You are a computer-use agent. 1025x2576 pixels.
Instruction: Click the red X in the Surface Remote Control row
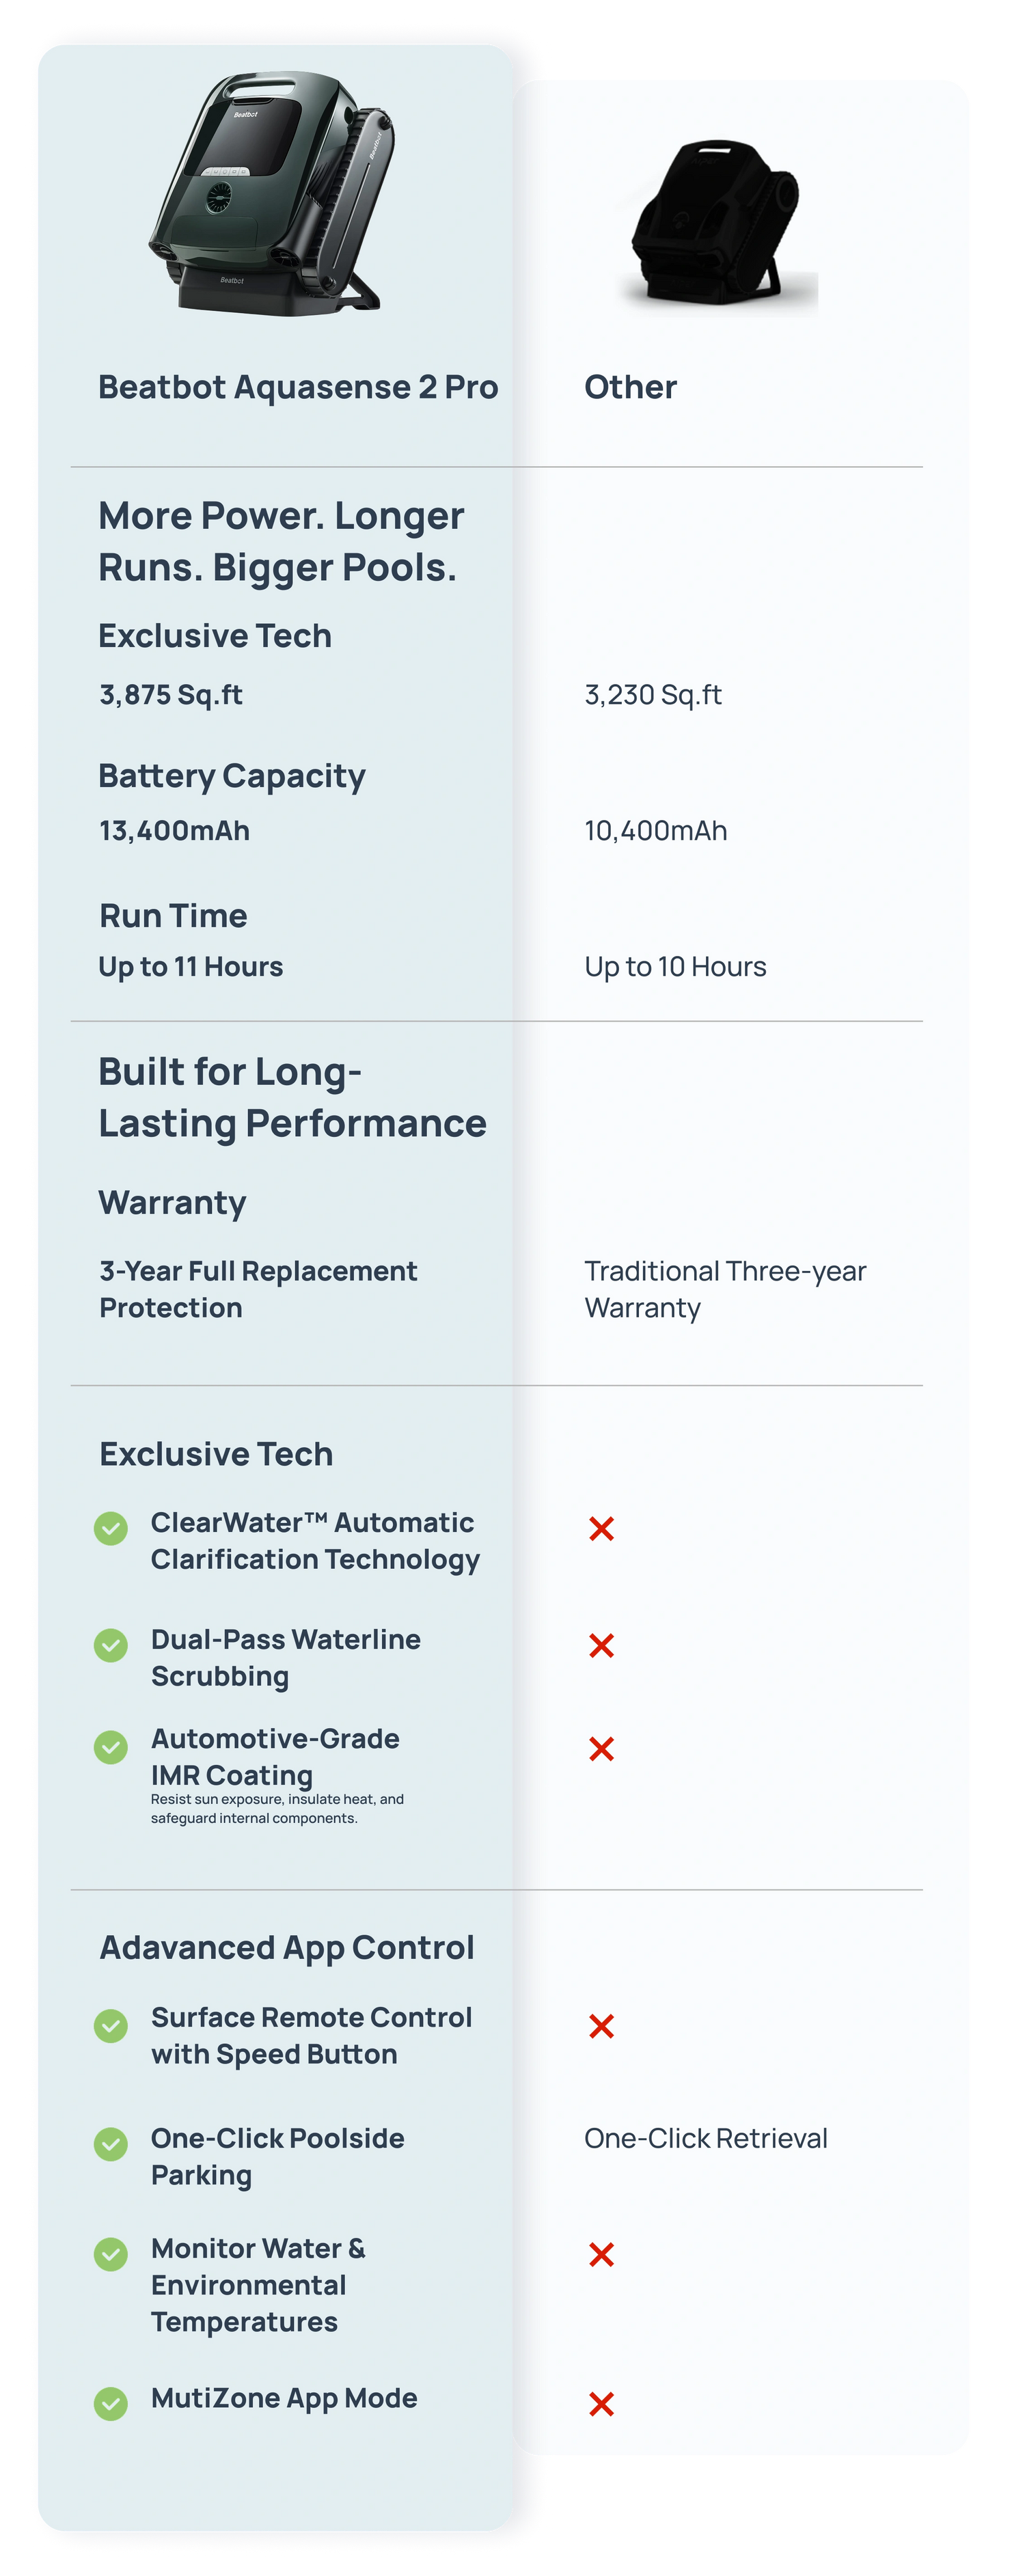[x=601, y=2026]
